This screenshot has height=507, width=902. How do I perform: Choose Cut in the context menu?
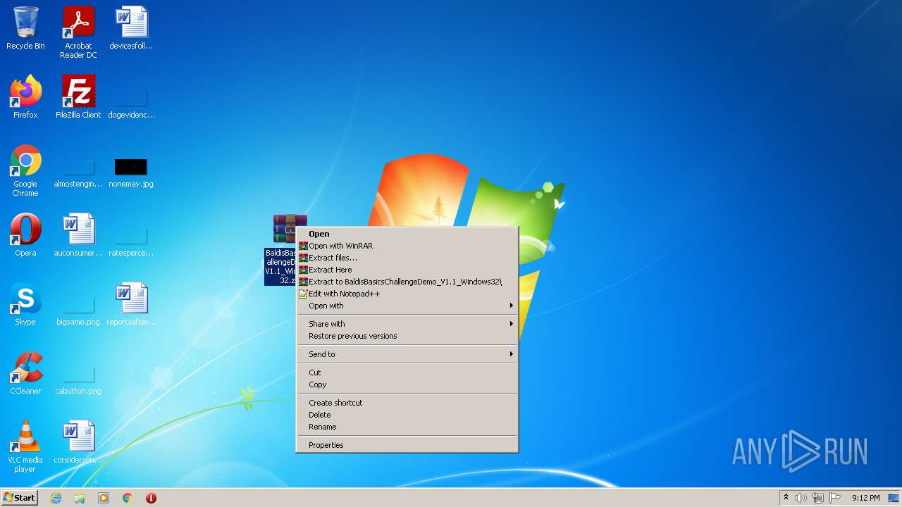[407, 373]
